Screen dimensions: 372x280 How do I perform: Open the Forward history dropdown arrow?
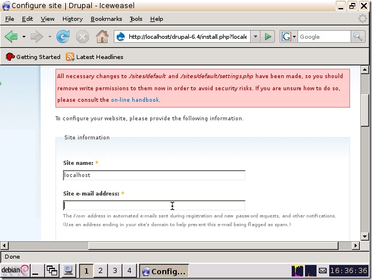coord(50,36)
